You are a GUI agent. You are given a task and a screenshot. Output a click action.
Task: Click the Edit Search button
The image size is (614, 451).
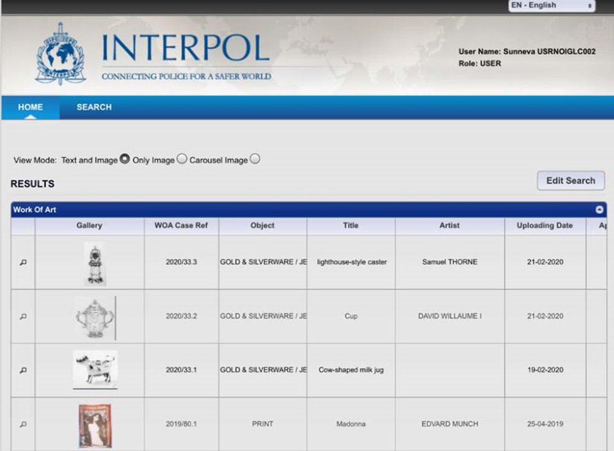[571, 181]
